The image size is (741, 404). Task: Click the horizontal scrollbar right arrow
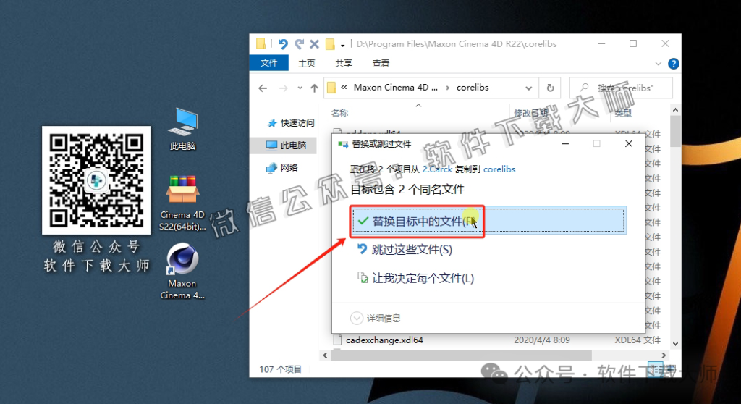pyautogui.click(x=664, y=355)
